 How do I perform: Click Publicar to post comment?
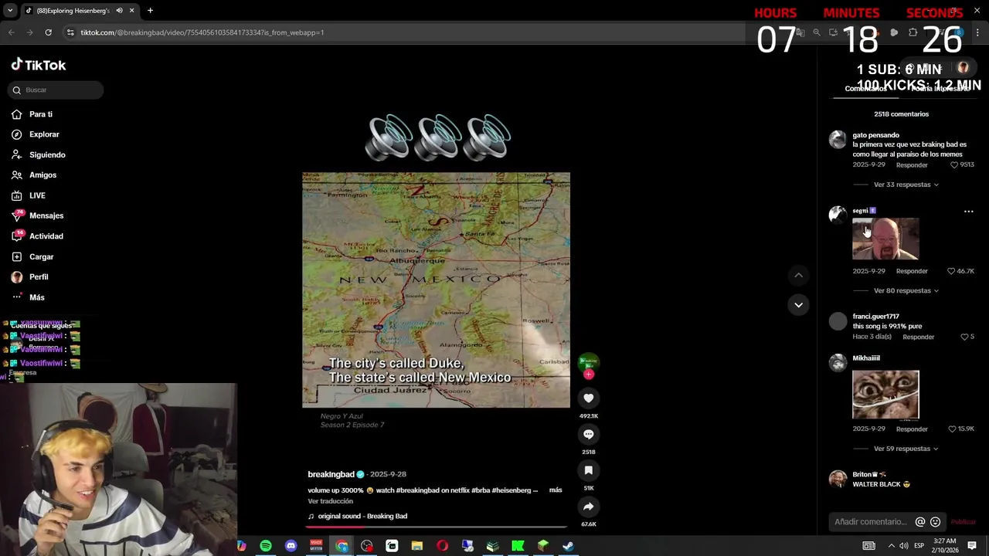click(x=963, y=522)
